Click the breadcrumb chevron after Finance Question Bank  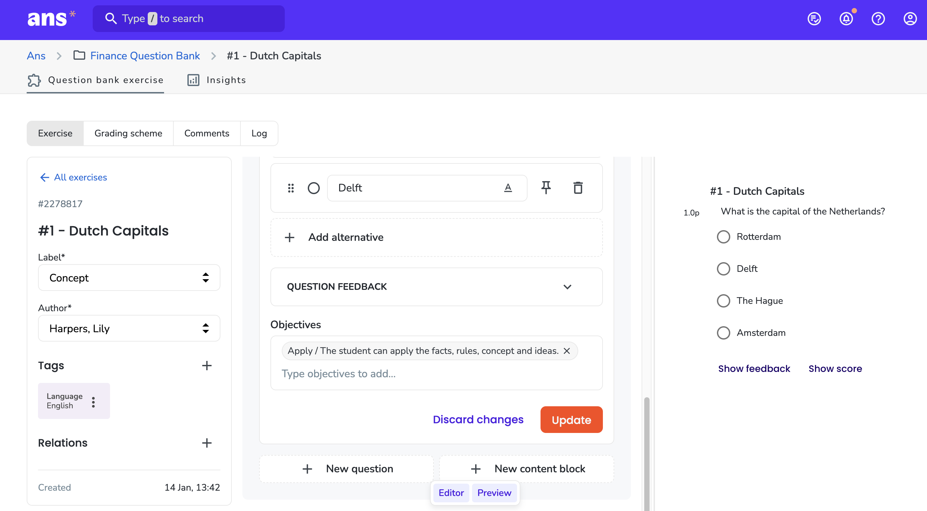tap(213, 56)
